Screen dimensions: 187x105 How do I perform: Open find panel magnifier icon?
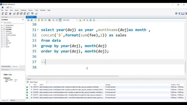[87, 20]
